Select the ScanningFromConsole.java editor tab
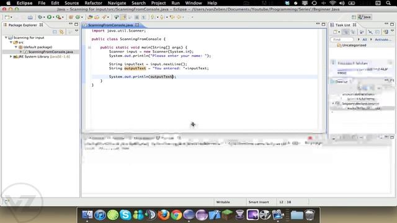 tap(110, 25)
